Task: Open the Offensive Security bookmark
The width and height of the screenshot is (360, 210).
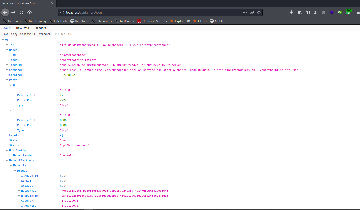Action: click(x=152, y=21)
